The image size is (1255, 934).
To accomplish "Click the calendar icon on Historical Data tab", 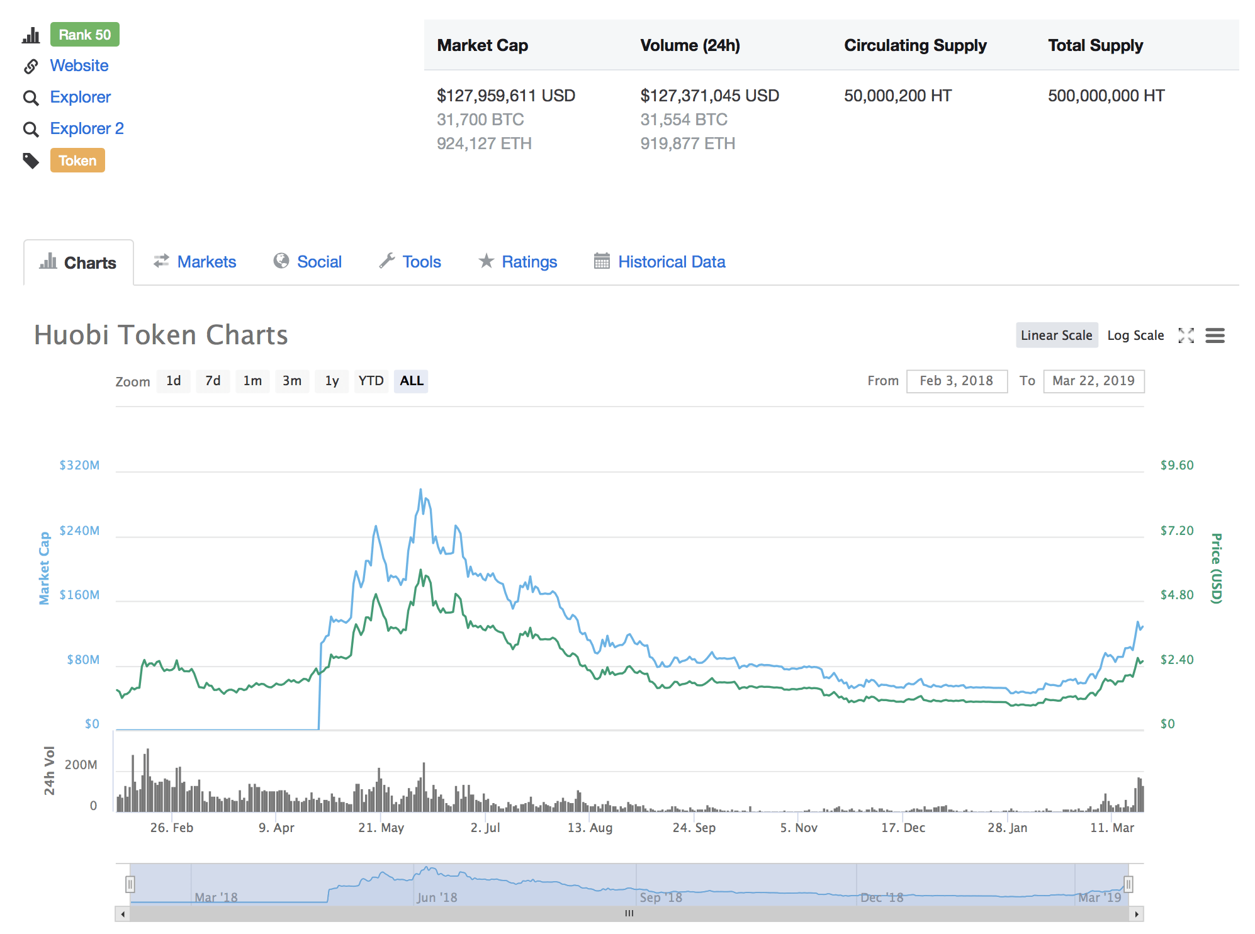I will coord(602,261).
